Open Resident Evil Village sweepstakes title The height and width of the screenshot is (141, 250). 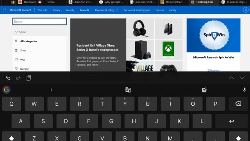pos(97,47)
